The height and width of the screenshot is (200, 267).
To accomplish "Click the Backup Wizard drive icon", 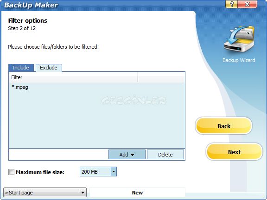I will click(239, 39).
